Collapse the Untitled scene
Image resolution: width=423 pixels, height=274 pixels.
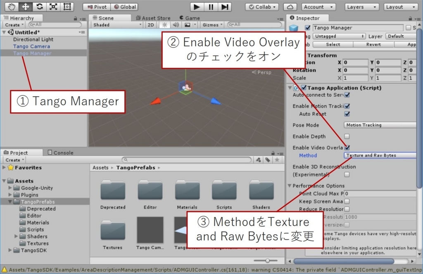[4, 32]
